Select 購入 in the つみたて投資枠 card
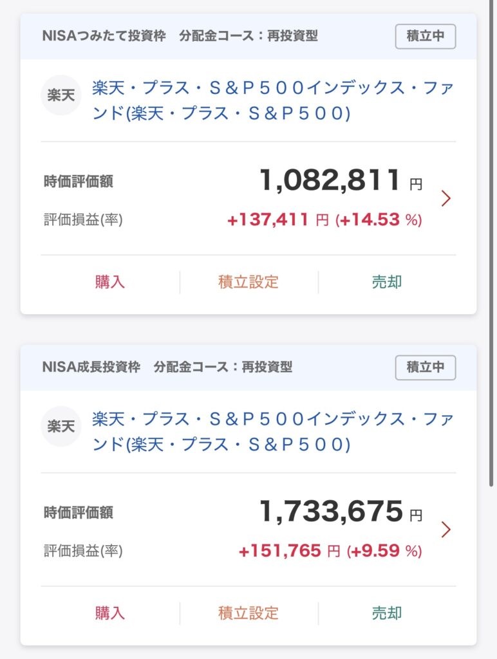 pos(110,282)
